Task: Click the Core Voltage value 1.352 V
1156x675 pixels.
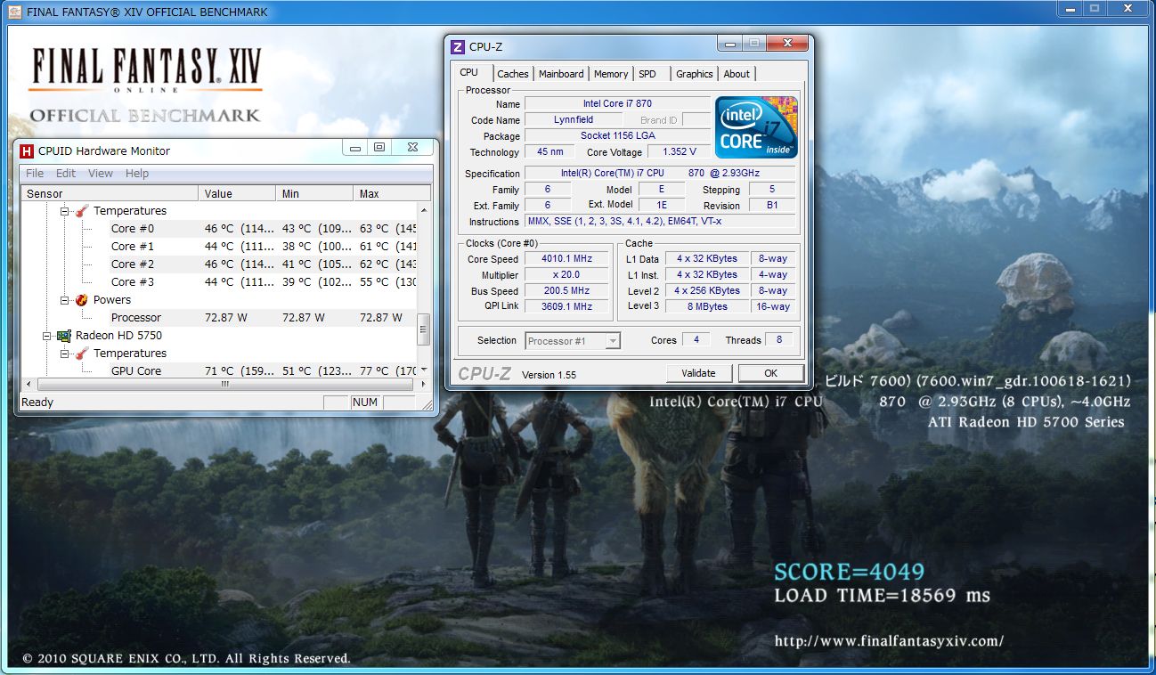Action: pyautogui.click(x=679, y=152)
